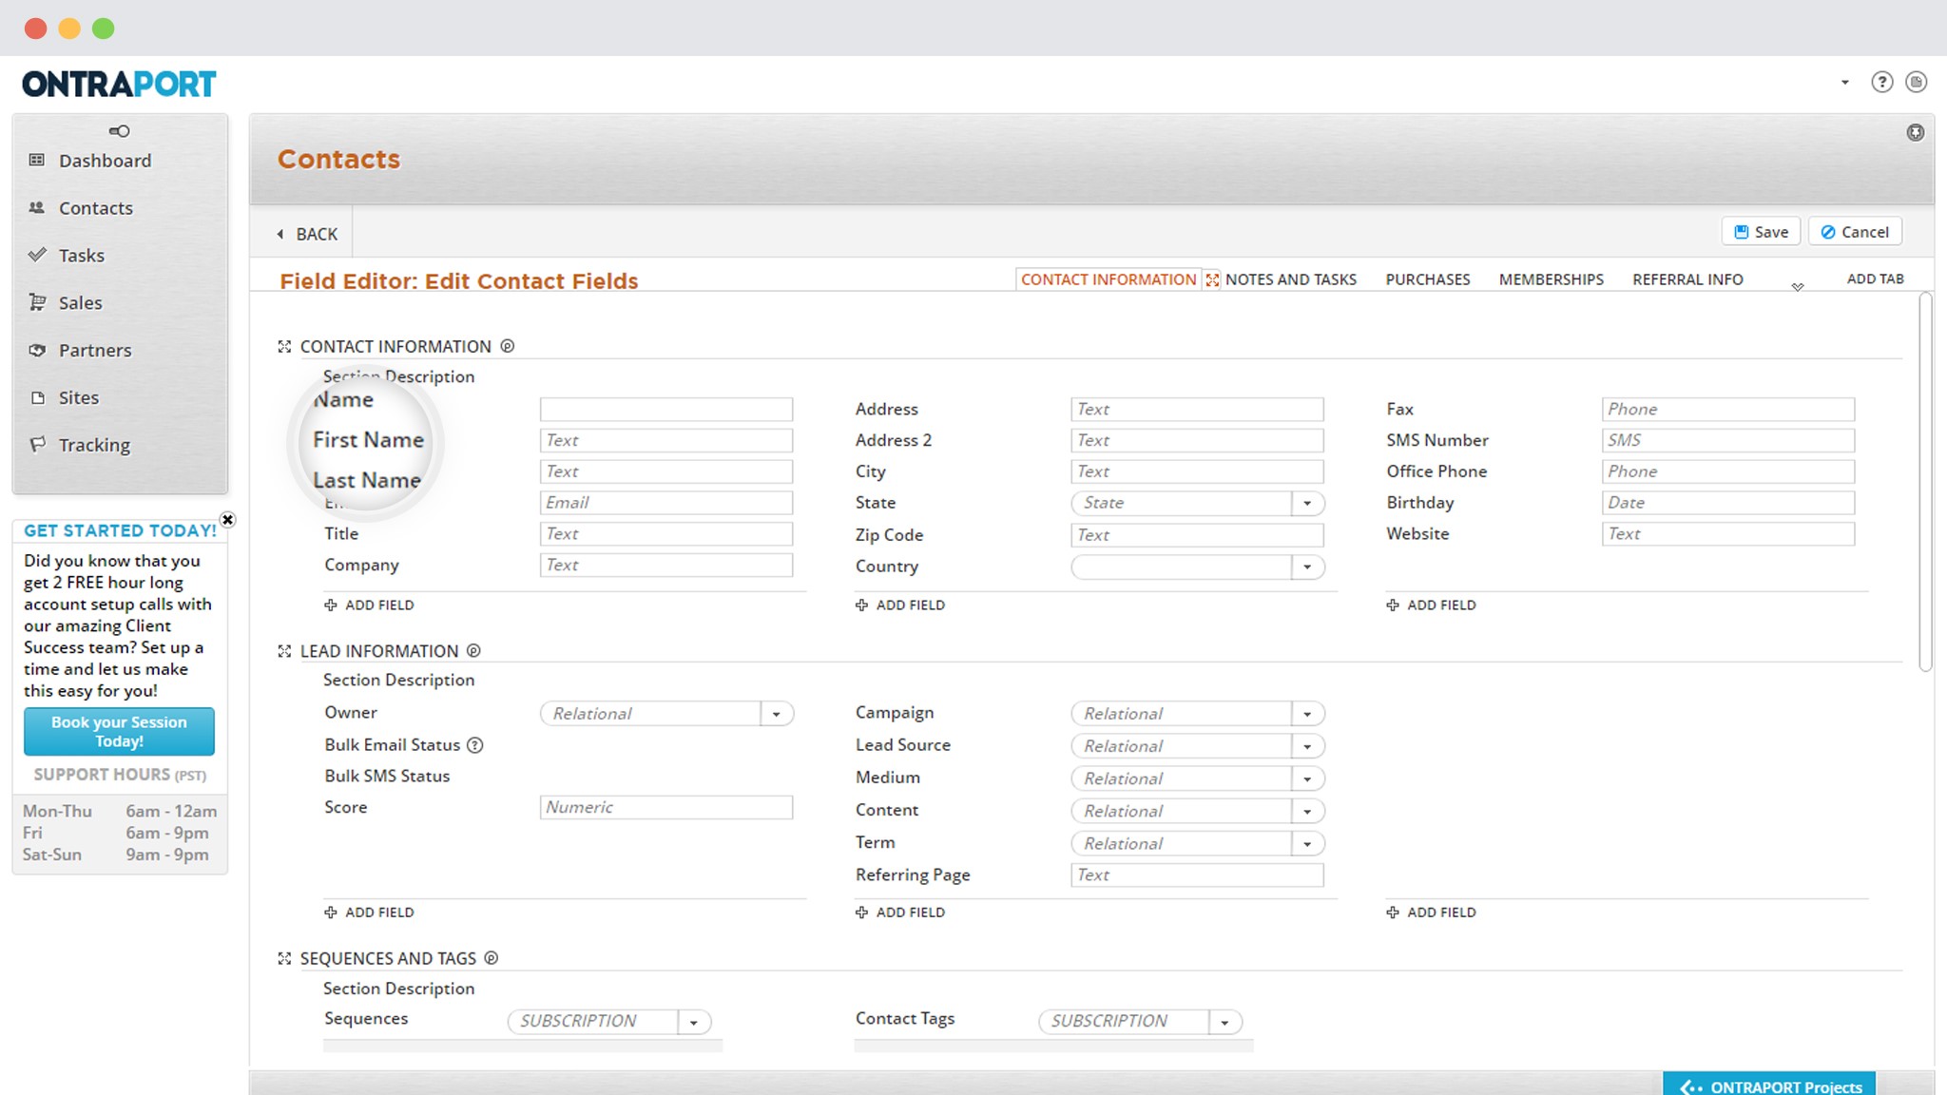
Task: Click ADD FIELD under the Country column
Action: pyautogui.click(x=900, y=605)
